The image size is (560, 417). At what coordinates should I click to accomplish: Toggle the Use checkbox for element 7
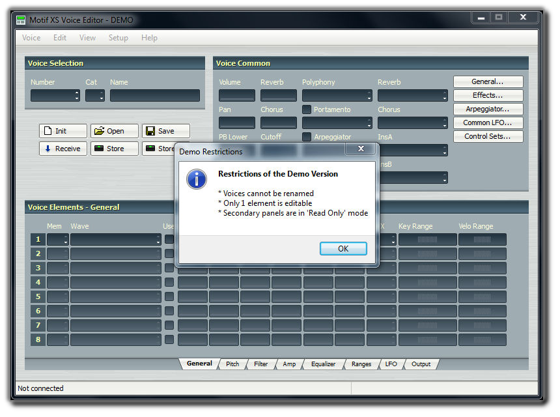point(169,325)
